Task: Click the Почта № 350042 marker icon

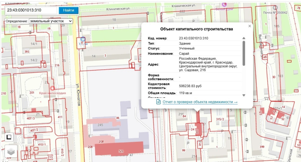Action: pos(275,8)
